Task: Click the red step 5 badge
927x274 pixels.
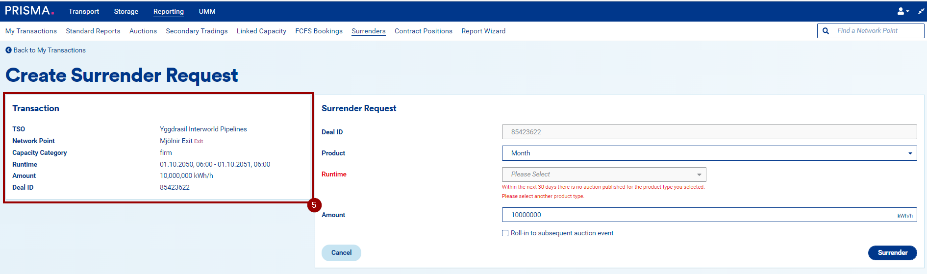Action: (x=314, y=205)
